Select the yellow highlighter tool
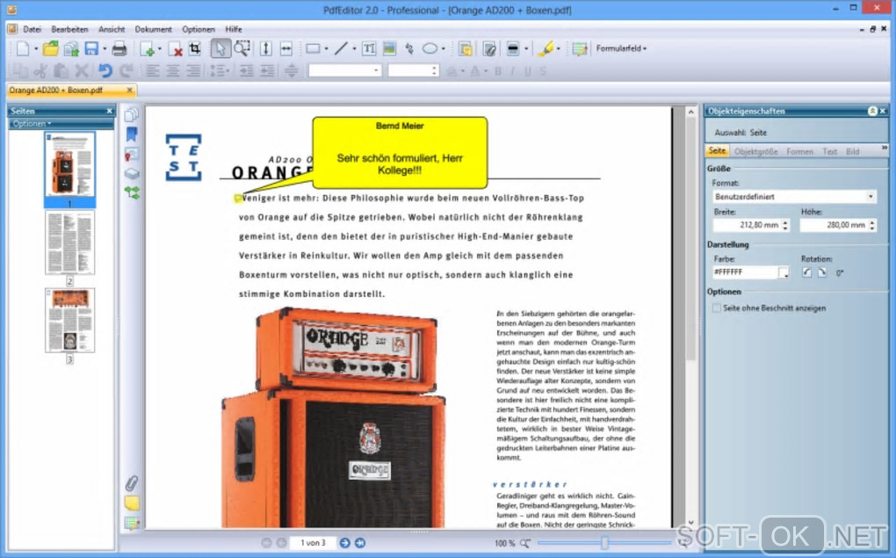The height and width of the screenshot is (558, 896). [546, 48]
